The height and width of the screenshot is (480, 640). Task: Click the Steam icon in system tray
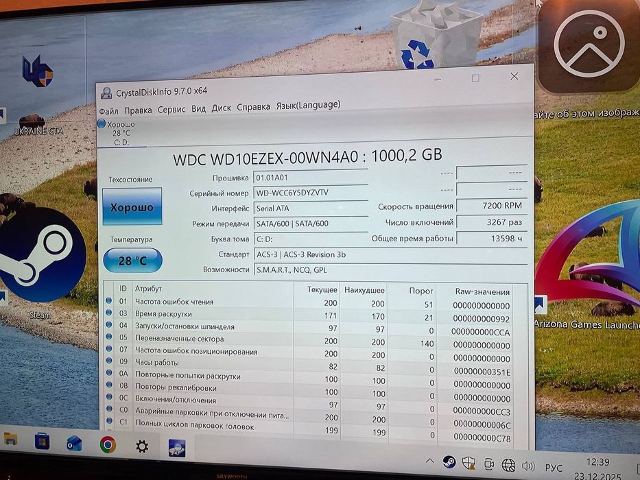(449, 462)
